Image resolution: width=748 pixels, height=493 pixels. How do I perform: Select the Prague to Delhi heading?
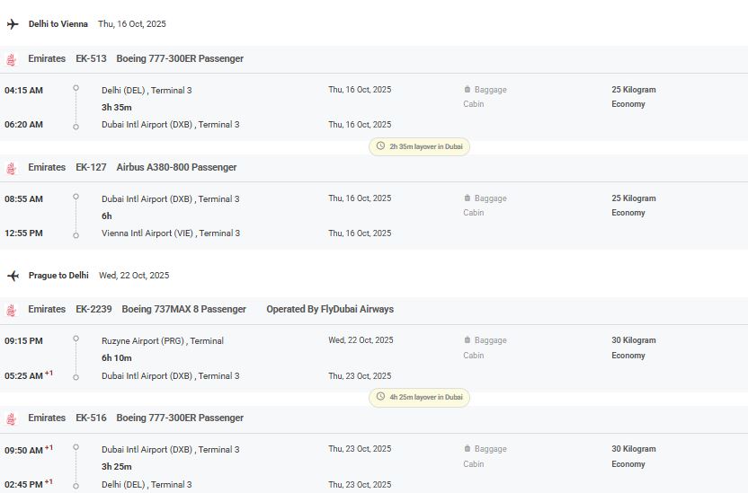(58, 276)
